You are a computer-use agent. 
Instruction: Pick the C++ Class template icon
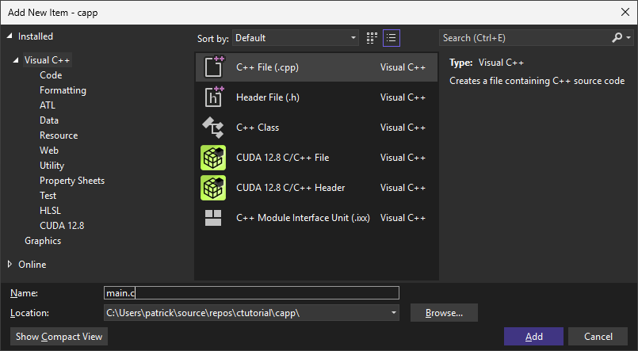point(213,128)
